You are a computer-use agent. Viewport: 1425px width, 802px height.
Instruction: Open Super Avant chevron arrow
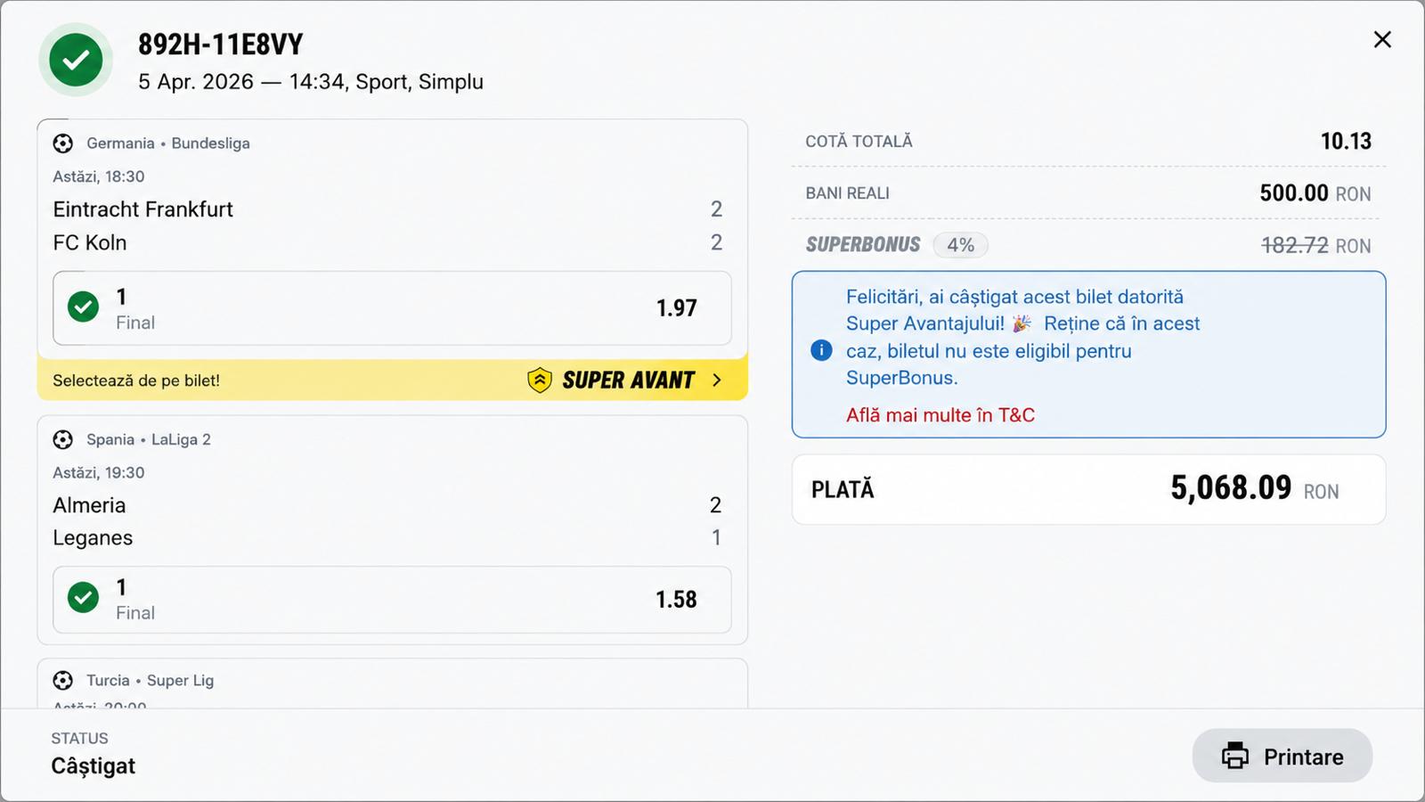point(718,381)
